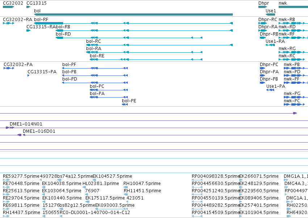Click the RE59277.5prime EST label
The width and height of the screenshot is (308, 218).
(x=21, y=176)
